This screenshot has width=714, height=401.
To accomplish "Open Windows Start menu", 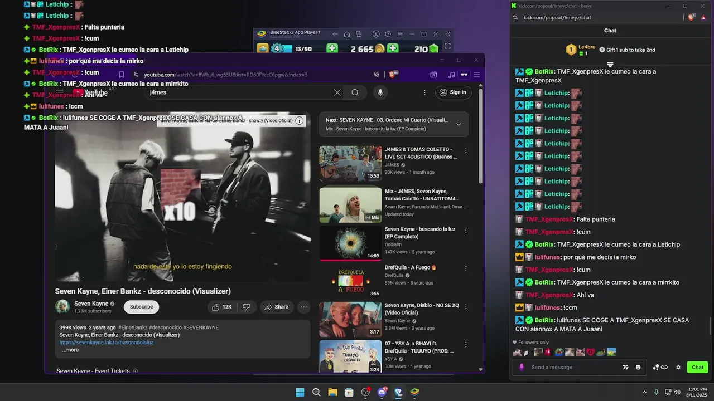I will (x=300, y=392).
